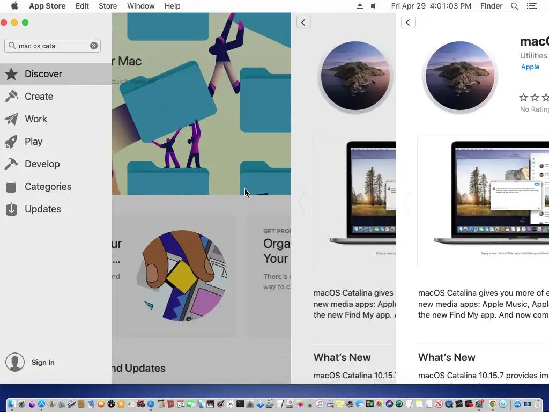This screenshot has width=549, height=412.
Task: Click the What's New heading in rightmost pane
Action: (x=447, y=357)
